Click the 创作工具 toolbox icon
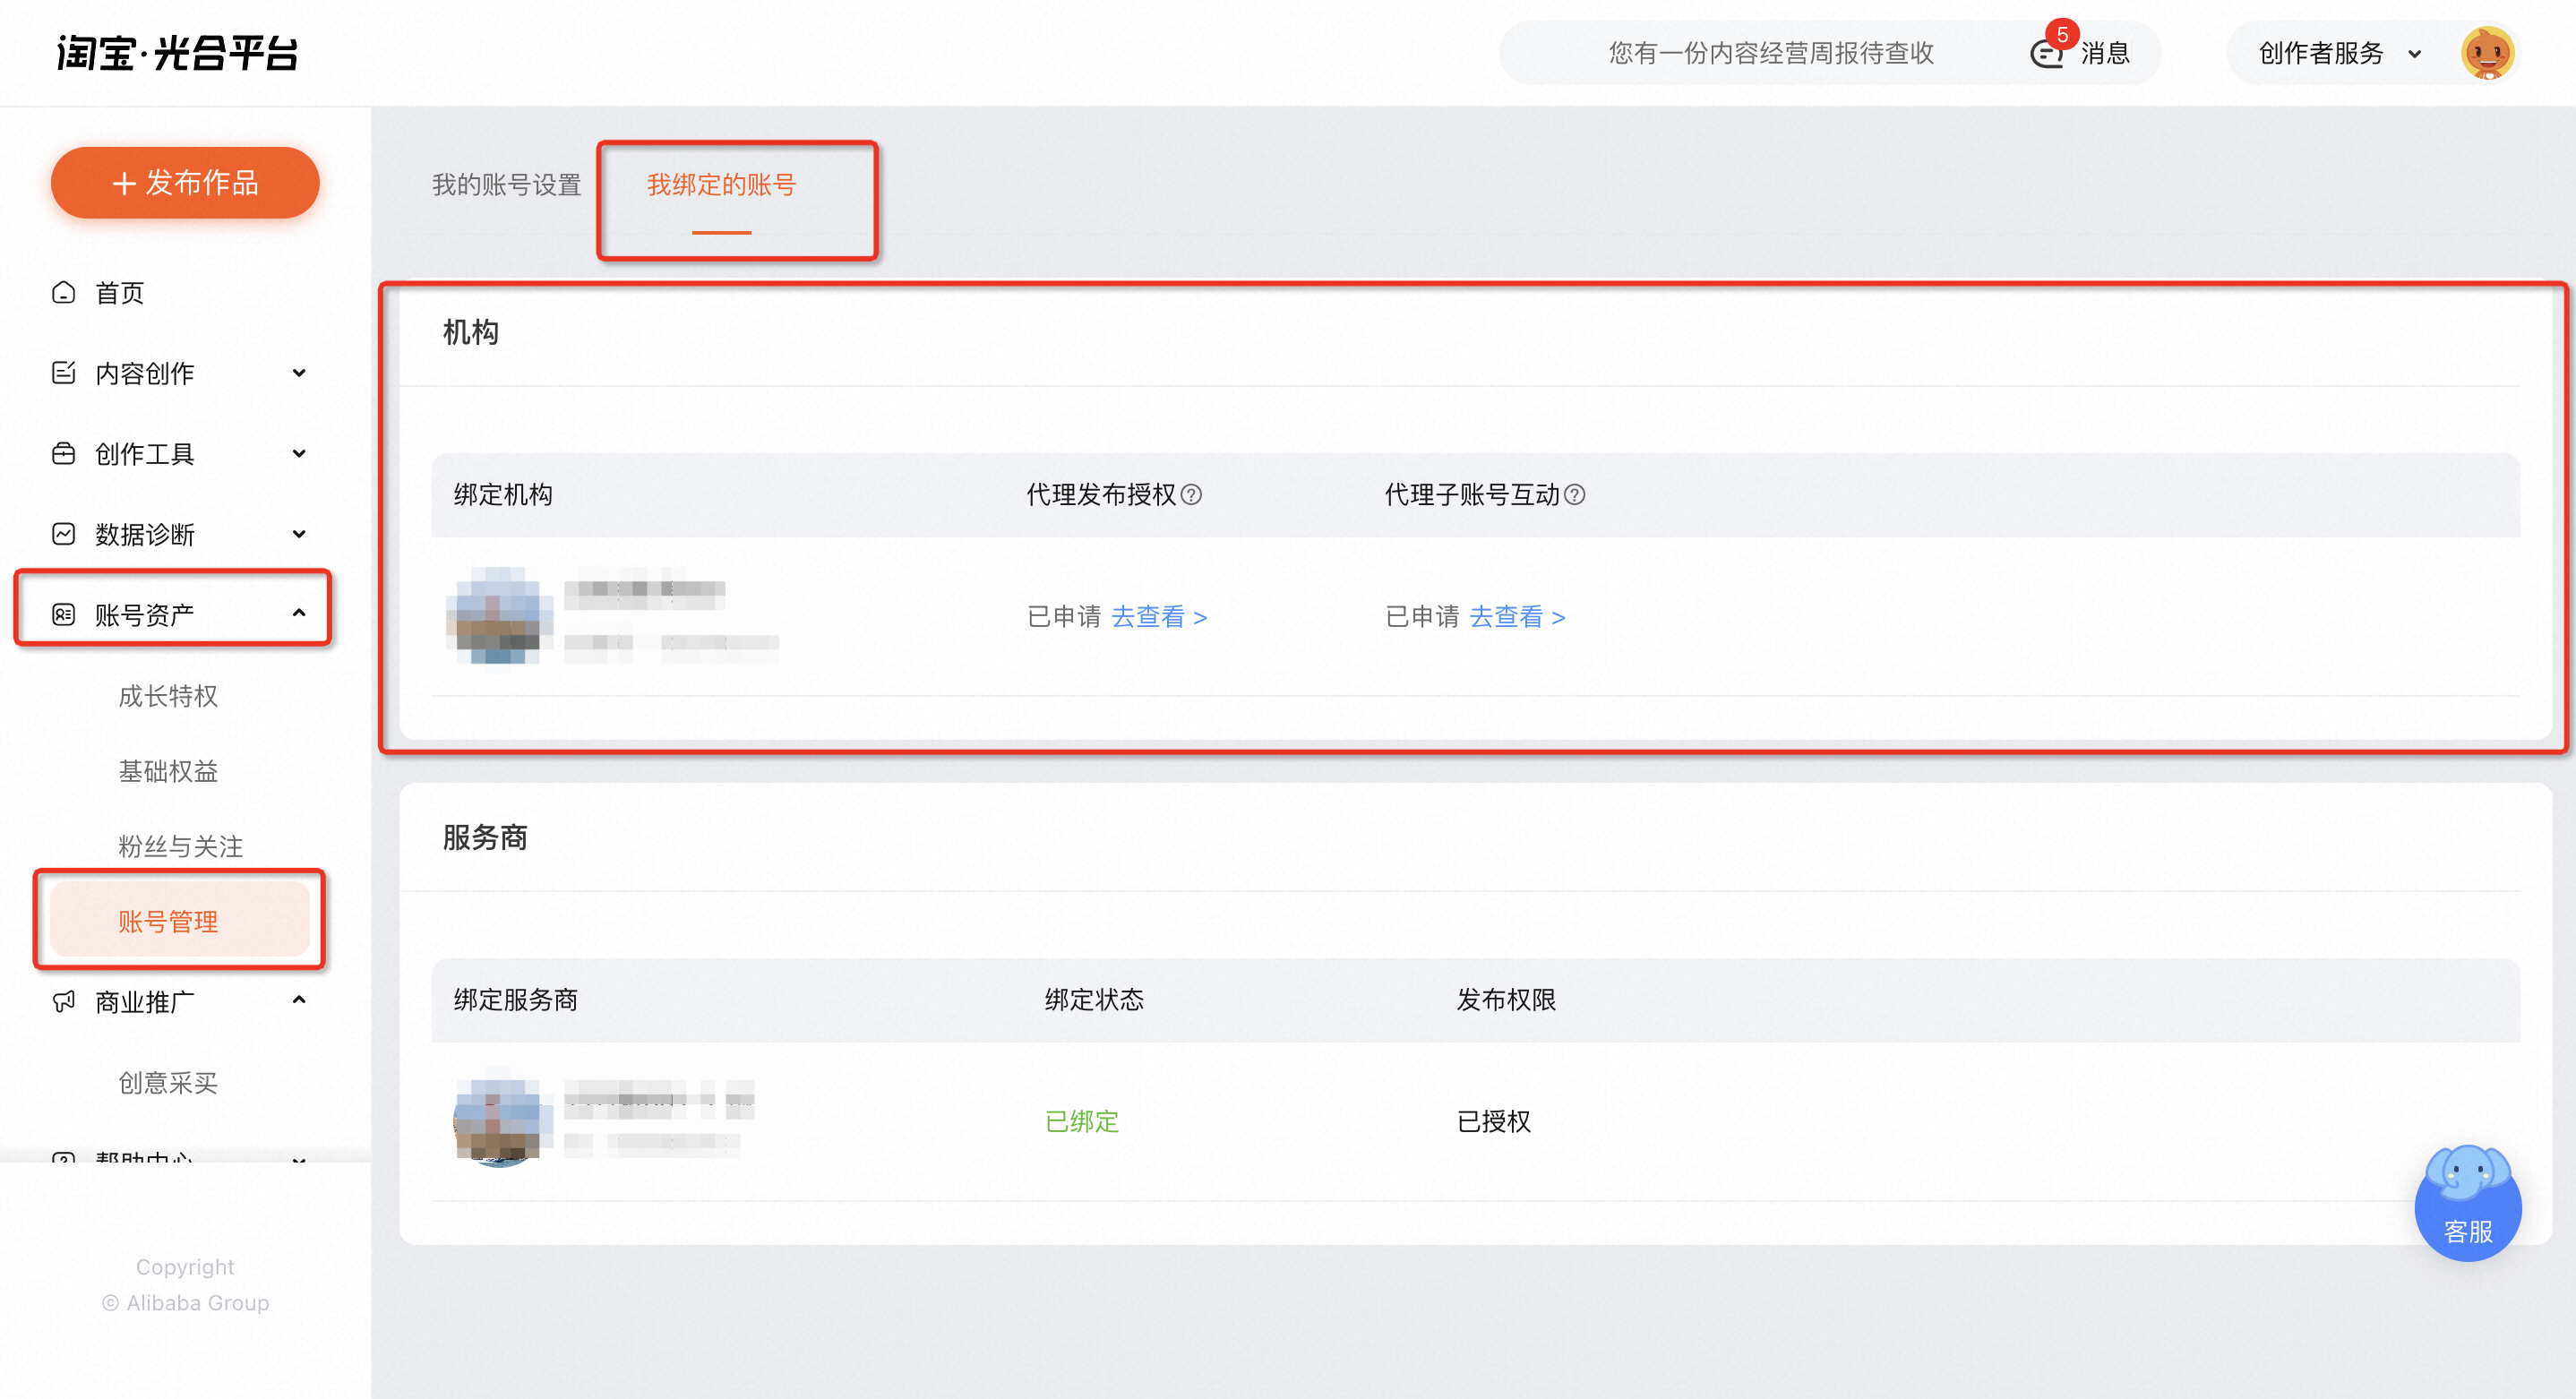 click(x=63, y=454)
